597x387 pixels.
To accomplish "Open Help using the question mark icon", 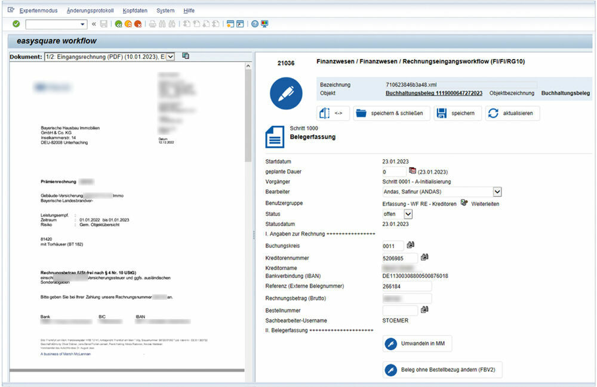I will coord(255,24).
